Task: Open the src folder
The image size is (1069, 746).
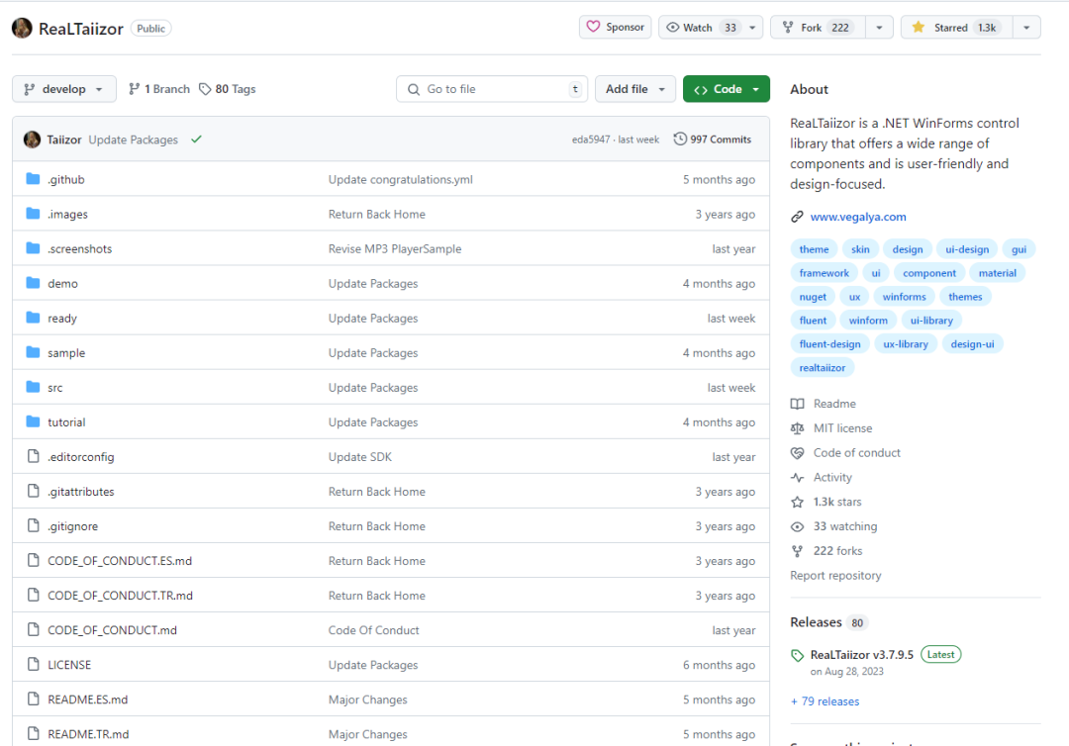Action: pos(55,388)
